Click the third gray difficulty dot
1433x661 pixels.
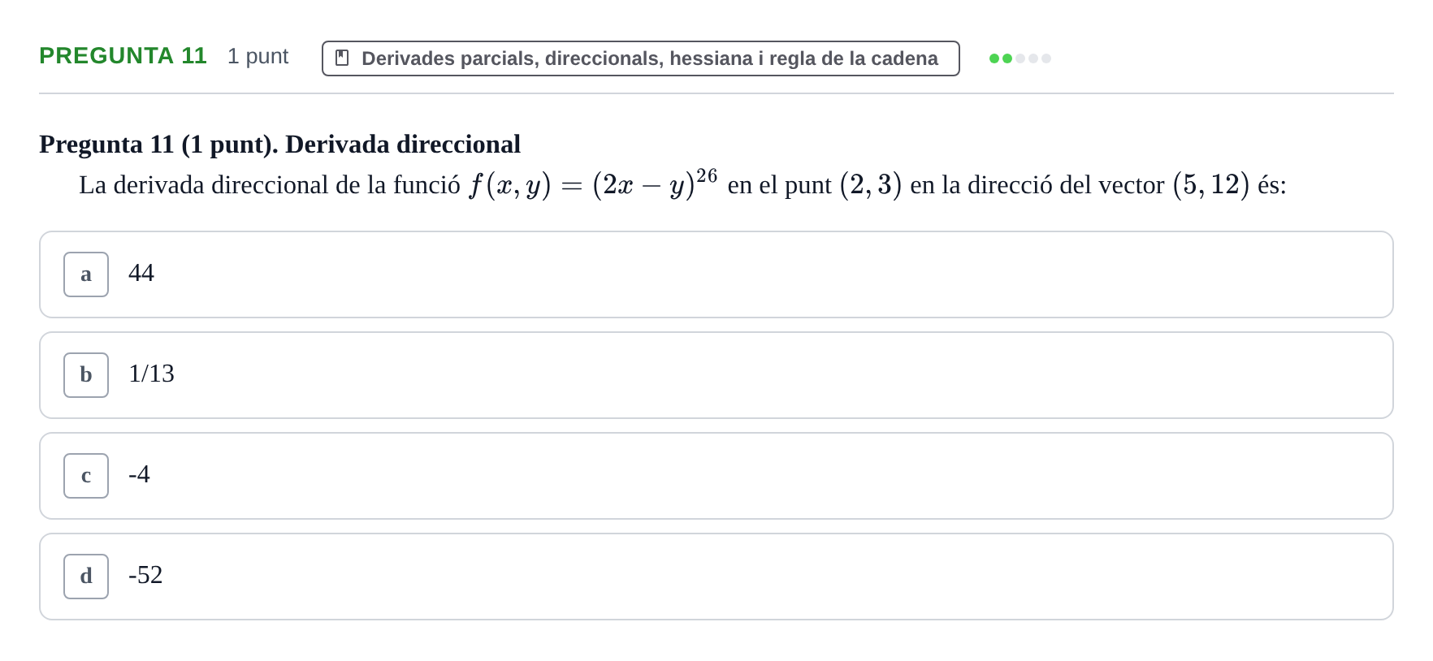[x=1020, y=58]
